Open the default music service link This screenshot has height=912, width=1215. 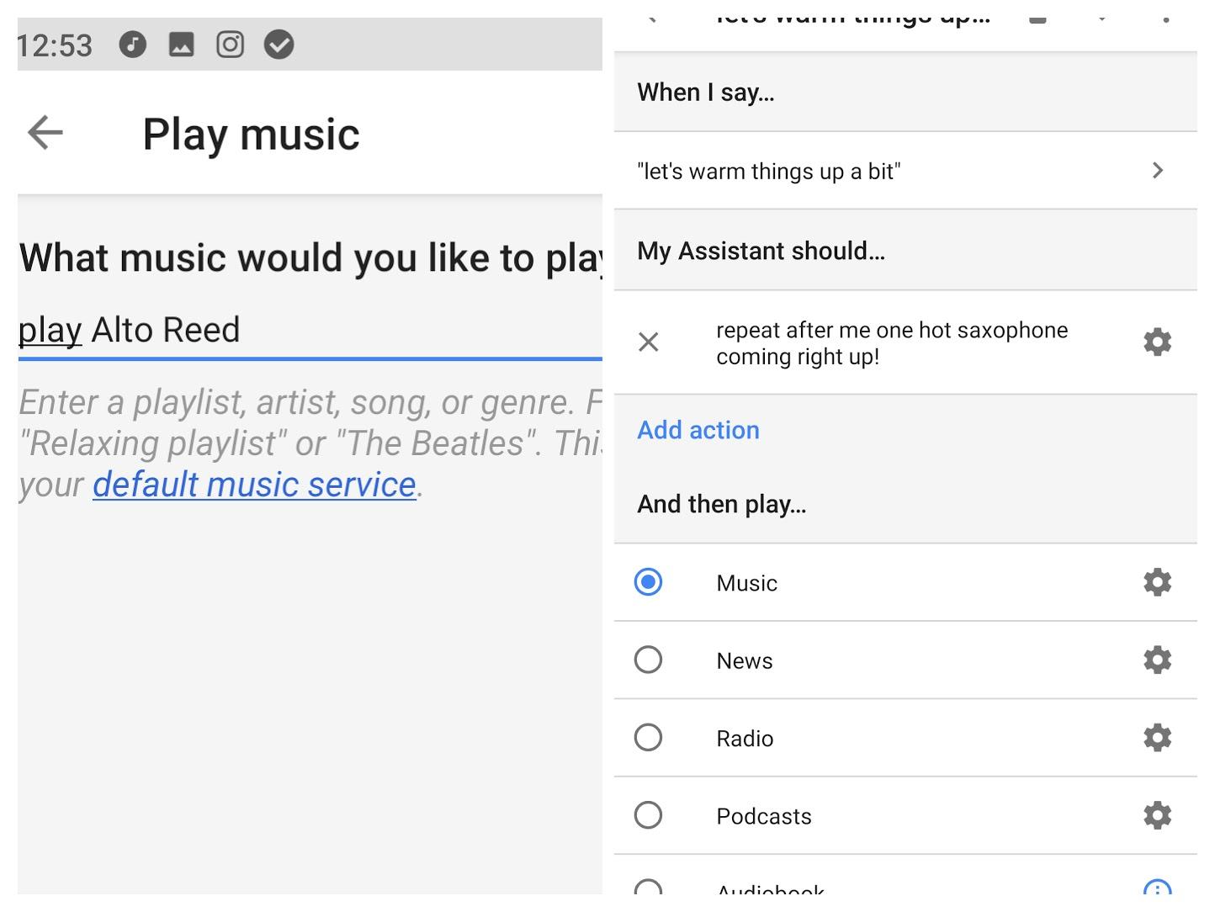click(254, 485)
